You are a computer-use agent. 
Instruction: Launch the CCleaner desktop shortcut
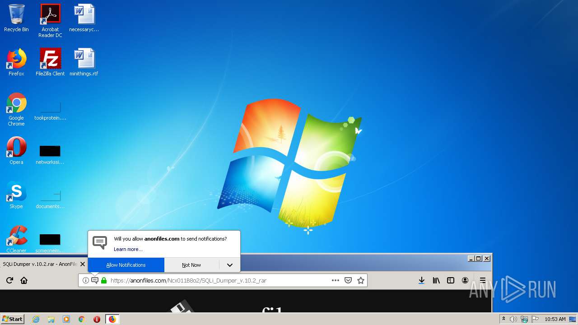(16, 239)
